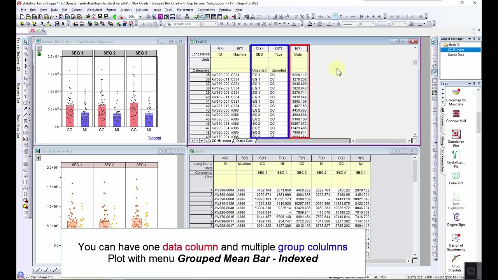
Task: Click the Move to First column arrow icon
Action: (x=361, y=17)
